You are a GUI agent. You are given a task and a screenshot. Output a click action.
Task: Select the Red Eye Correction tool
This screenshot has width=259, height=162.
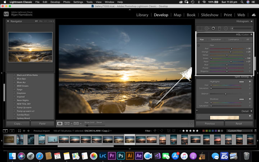click(x=213, y=28)
